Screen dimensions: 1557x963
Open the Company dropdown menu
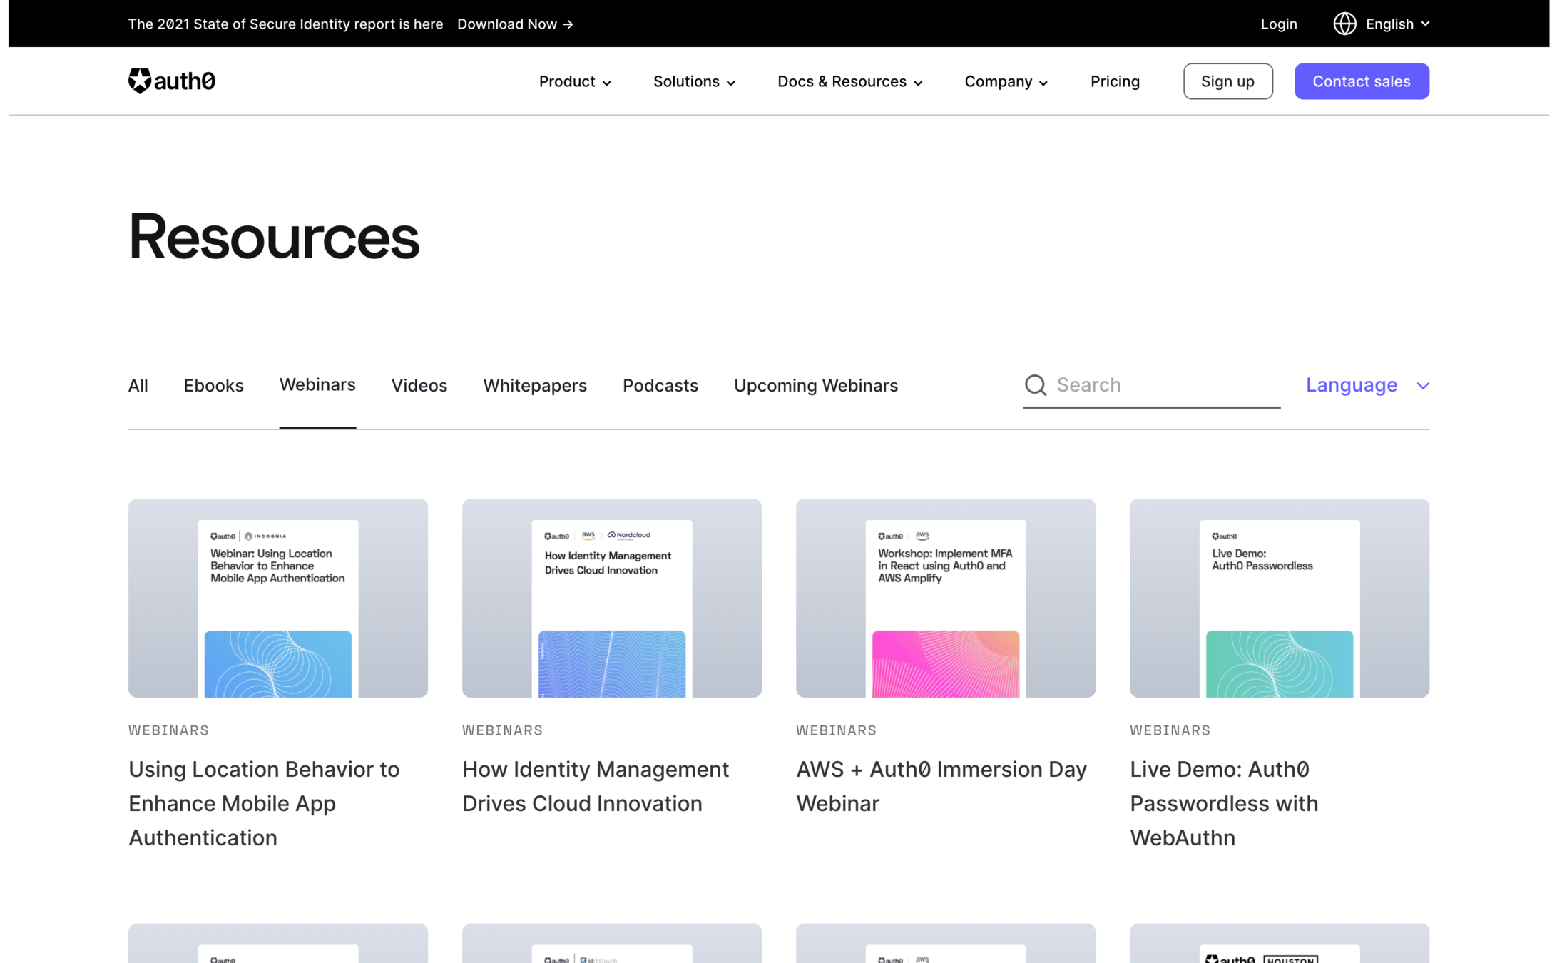tap(1006, 81)
